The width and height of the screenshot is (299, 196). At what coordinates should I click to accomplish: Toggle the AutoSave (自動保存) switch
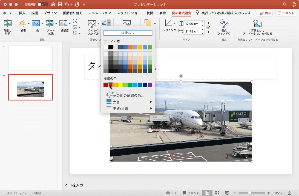[x=42, y=4]
